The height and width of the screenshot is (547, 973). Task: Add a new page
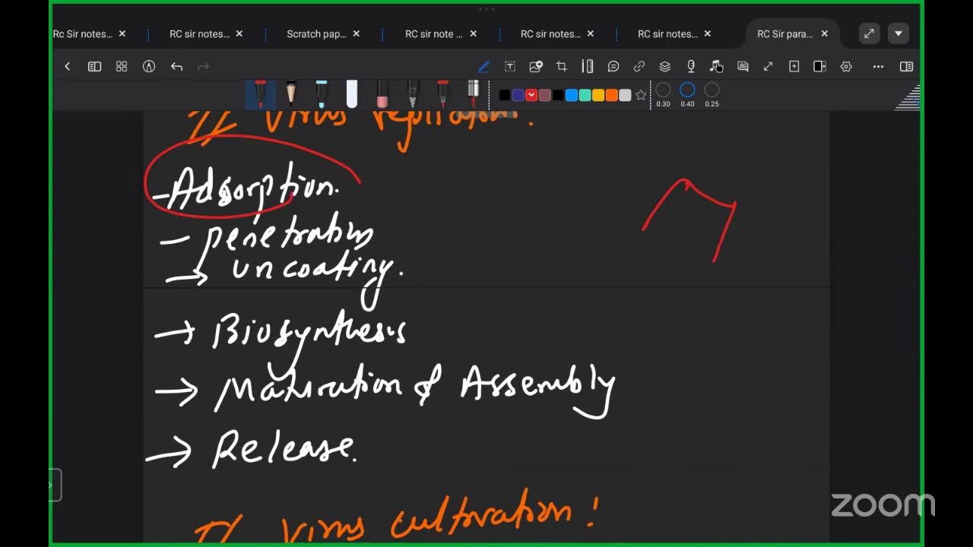point(794,67)
